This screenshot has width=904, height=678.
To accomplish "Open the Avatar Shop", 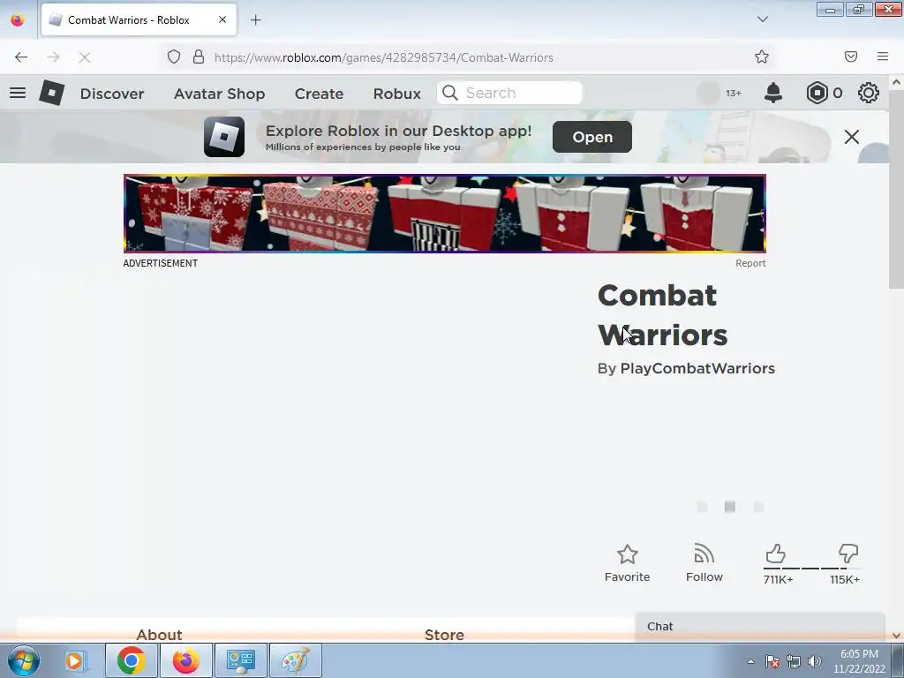I will coord(219,94).
